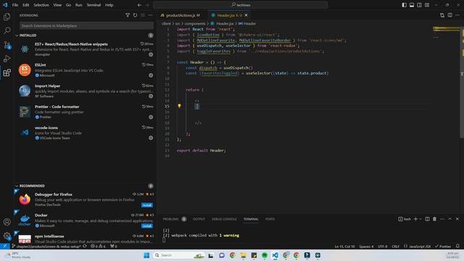Close the Header.jsx editor tab
Screen dimensions: 464x261
pos(246,15)
